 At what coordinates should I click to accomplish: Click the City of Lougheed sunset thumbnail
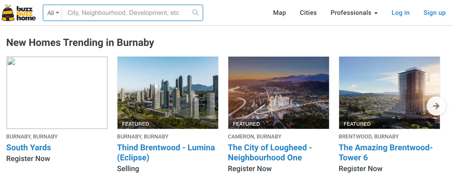(279, 93)
